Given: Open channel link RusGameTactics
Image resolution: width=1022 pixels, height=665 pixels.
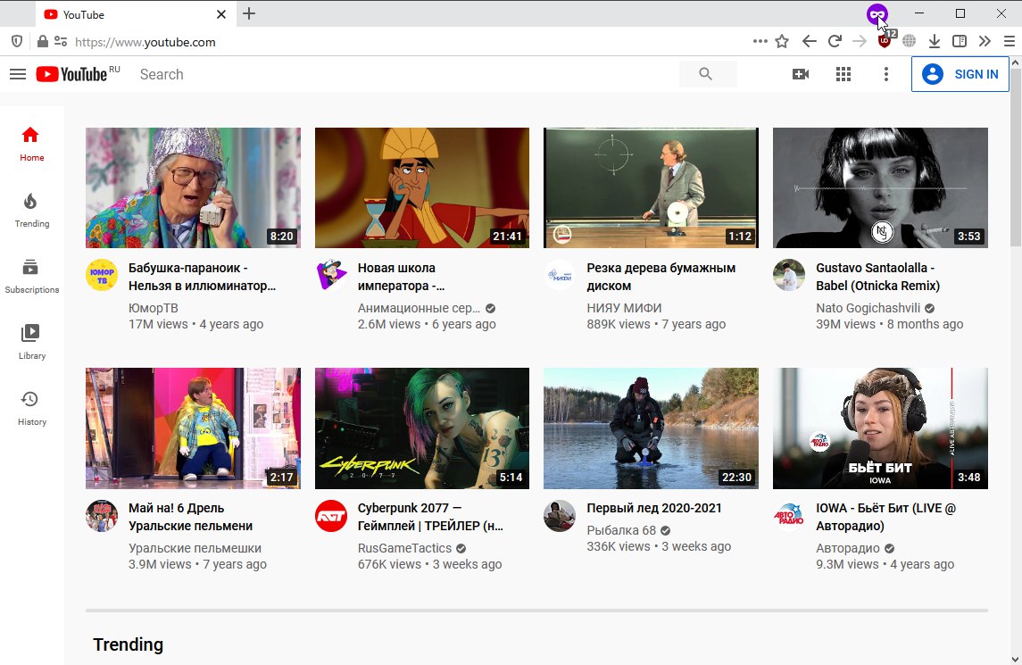Looking at the screenshot, I should 404,548.
